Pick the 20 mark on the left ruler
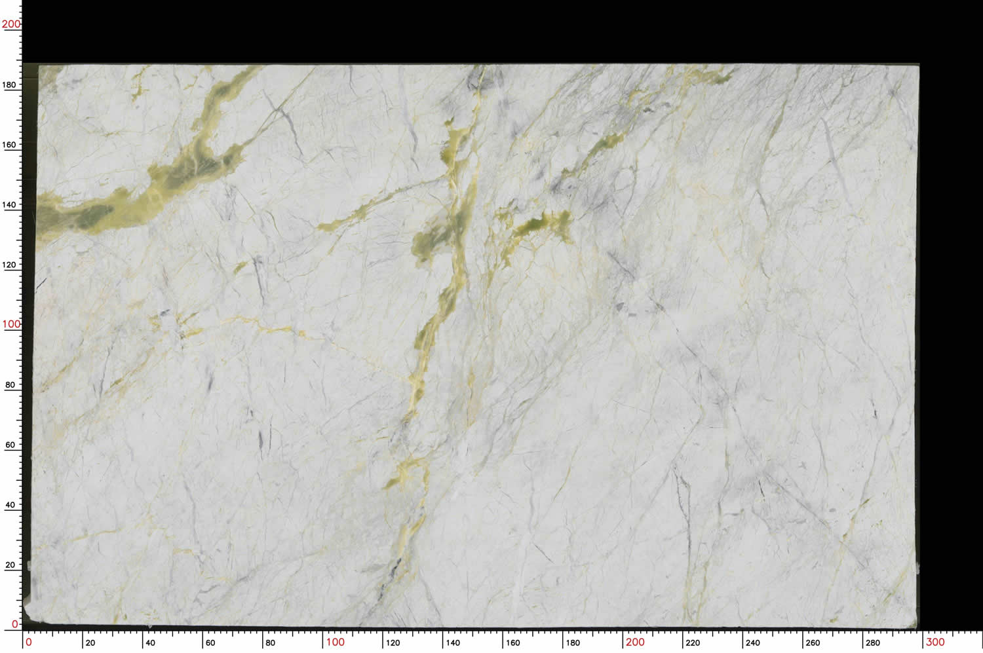 point(10,565)
